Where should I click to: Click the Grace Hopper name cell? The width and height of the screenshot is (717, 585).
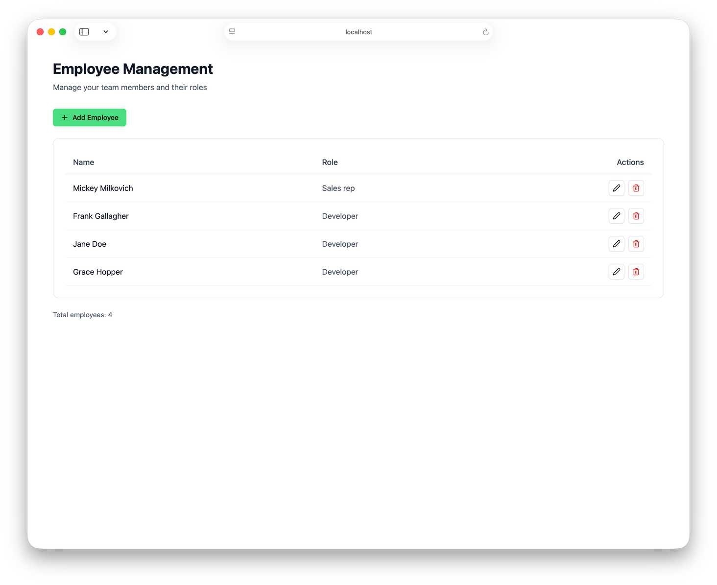point(98,272)
